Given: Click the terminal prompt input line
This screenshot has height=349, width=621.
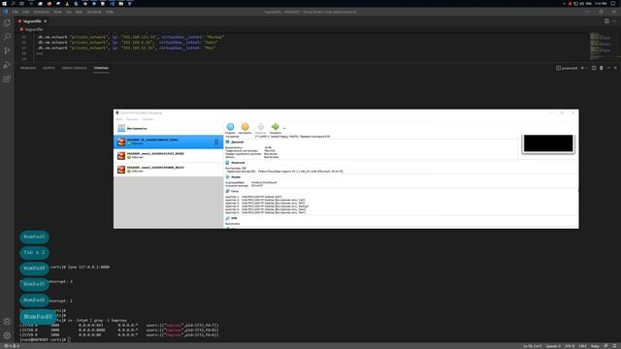Looking at the screenshot, I should click(x=46, y=339).
